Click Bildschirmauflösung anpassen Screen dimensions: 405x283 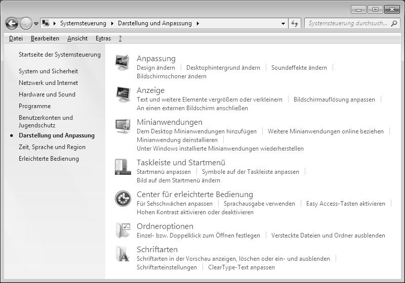click(334, 100)
